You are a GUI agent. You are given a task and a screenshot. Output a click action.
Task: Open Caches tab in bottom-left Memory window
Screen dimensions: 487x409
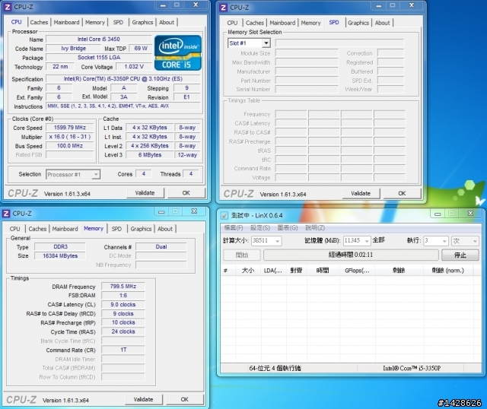point(37,229)
